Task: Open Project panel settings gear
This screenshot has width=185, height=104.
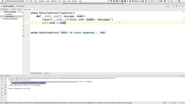Action: [x=18, y=9]
